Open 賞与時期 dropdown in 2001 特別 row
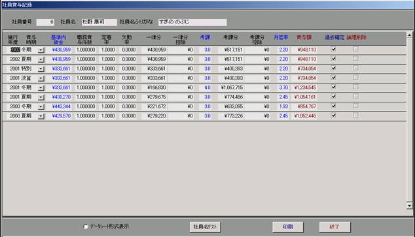The image size is (415, 237). pos(41,69)
